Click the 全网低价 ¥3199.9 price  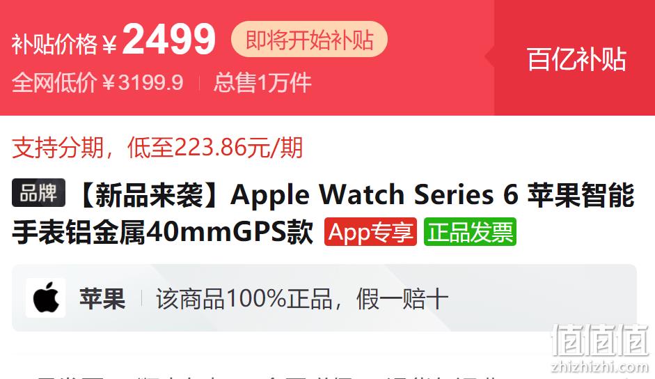point(97,82)
